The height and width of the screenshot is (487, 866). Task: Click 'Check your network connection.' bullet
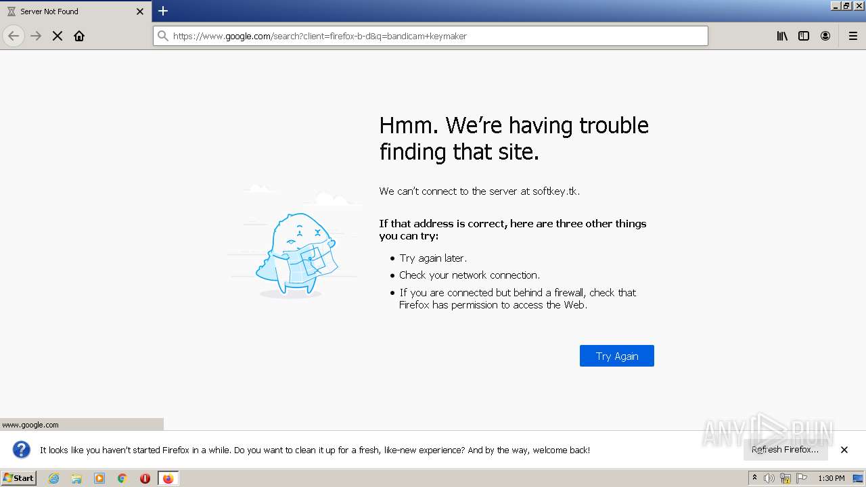[470, 275]
